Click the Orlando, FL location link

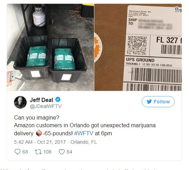click(84, 142)
